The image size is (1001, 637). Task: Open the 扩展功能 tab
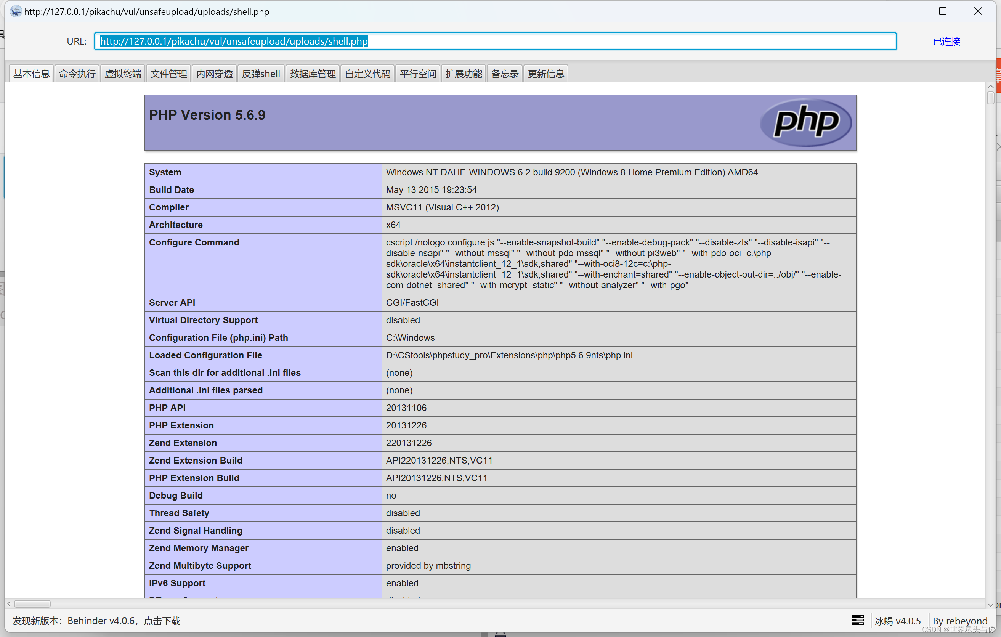(464, 74)
